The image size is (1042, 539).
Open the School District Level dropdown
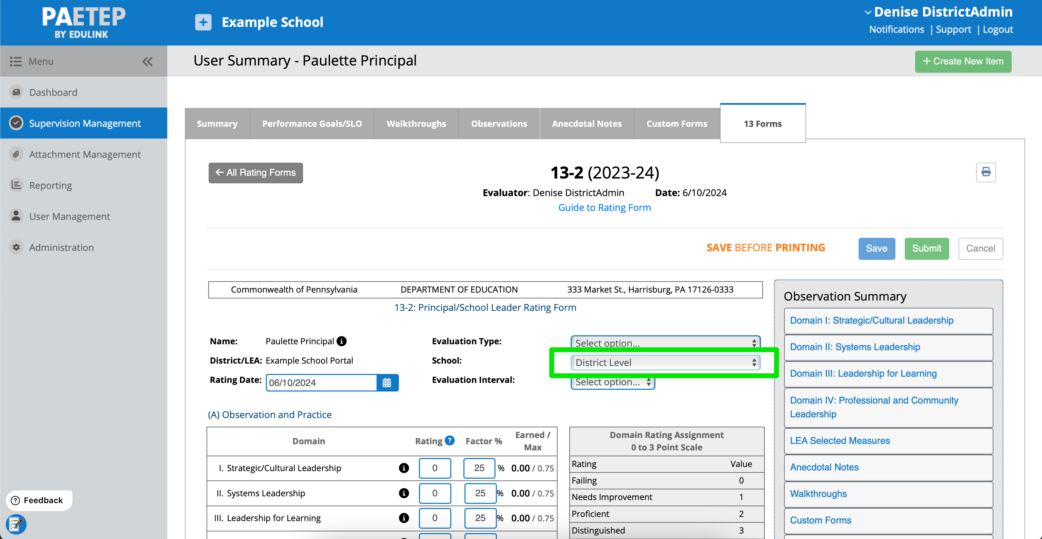[665, 363]
